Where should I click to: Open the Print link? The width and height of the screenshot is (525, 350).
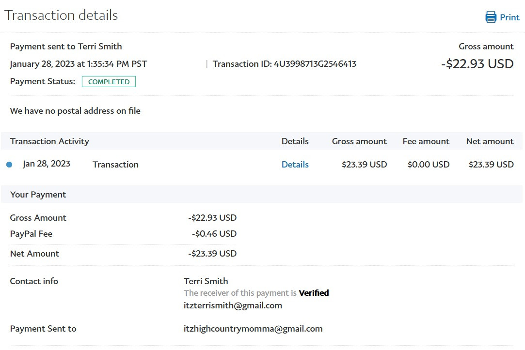[x=509, y=17]
